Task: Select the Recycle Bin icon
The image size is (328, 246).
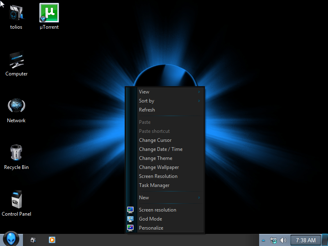Action: click(16, 154)
